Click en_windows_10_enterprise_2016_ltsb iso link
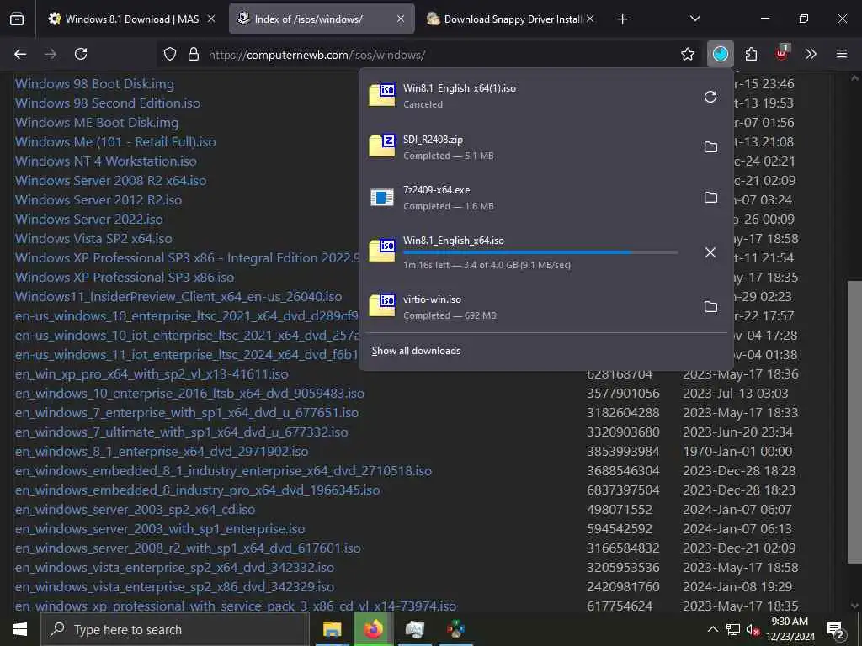 [x=189, y=394]
